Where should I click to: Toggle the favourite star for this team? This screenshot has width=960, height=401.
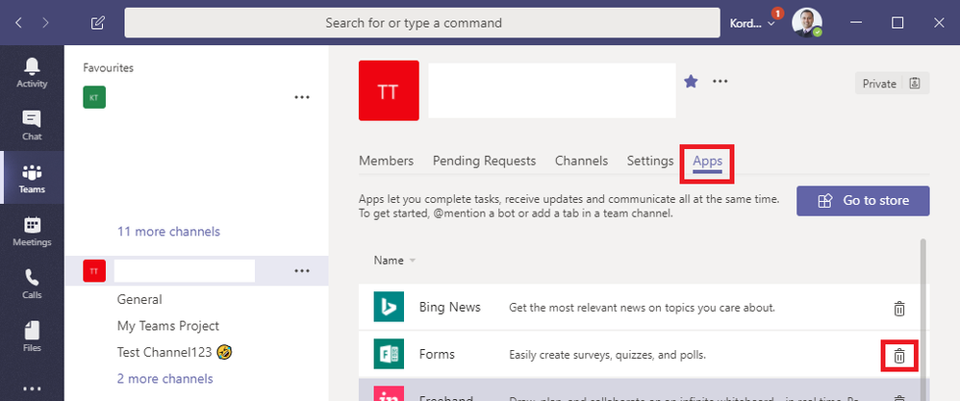click(692, 81)
